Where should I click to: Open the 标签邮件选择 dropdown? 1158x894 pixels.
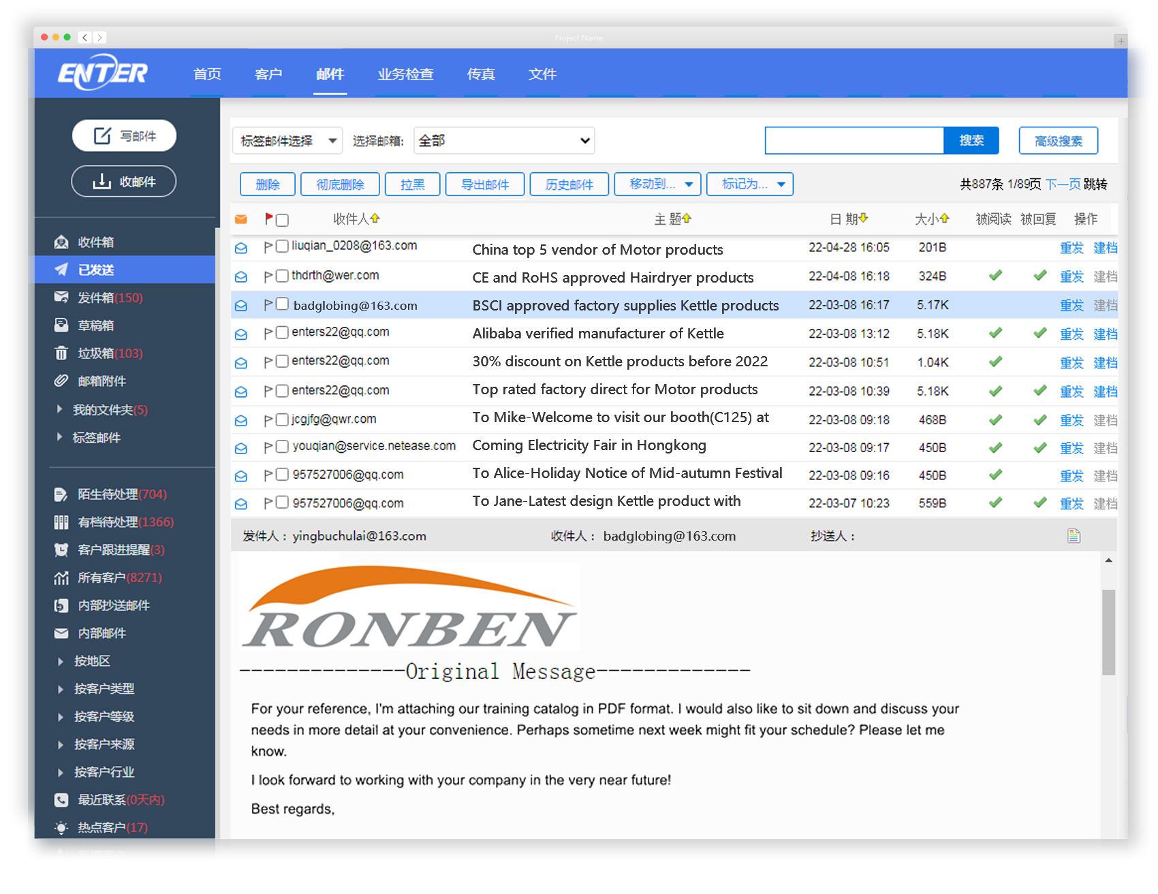click(x=287, y=141)
